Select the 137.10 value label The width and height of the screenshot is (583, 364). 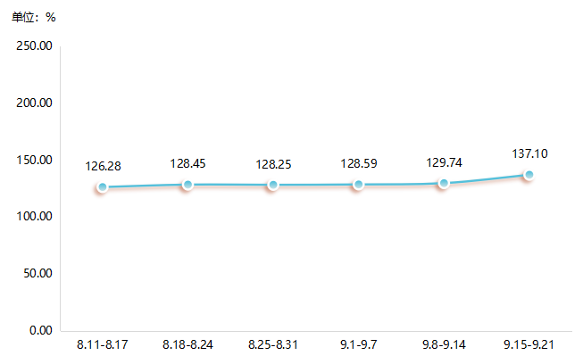[x=529, y=153]
